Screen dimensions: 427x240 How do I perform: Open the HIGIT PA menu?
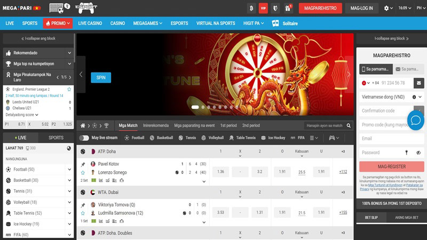254,23
